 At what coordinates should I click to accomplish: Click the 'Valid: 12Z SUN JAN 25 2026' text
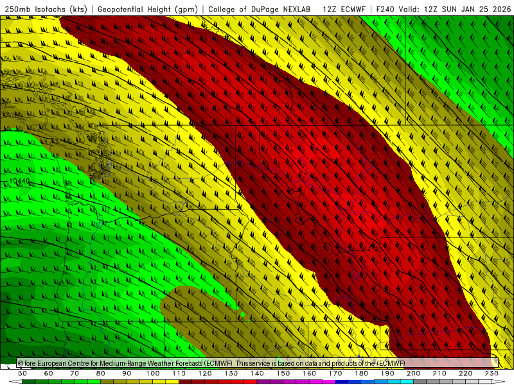455,9
